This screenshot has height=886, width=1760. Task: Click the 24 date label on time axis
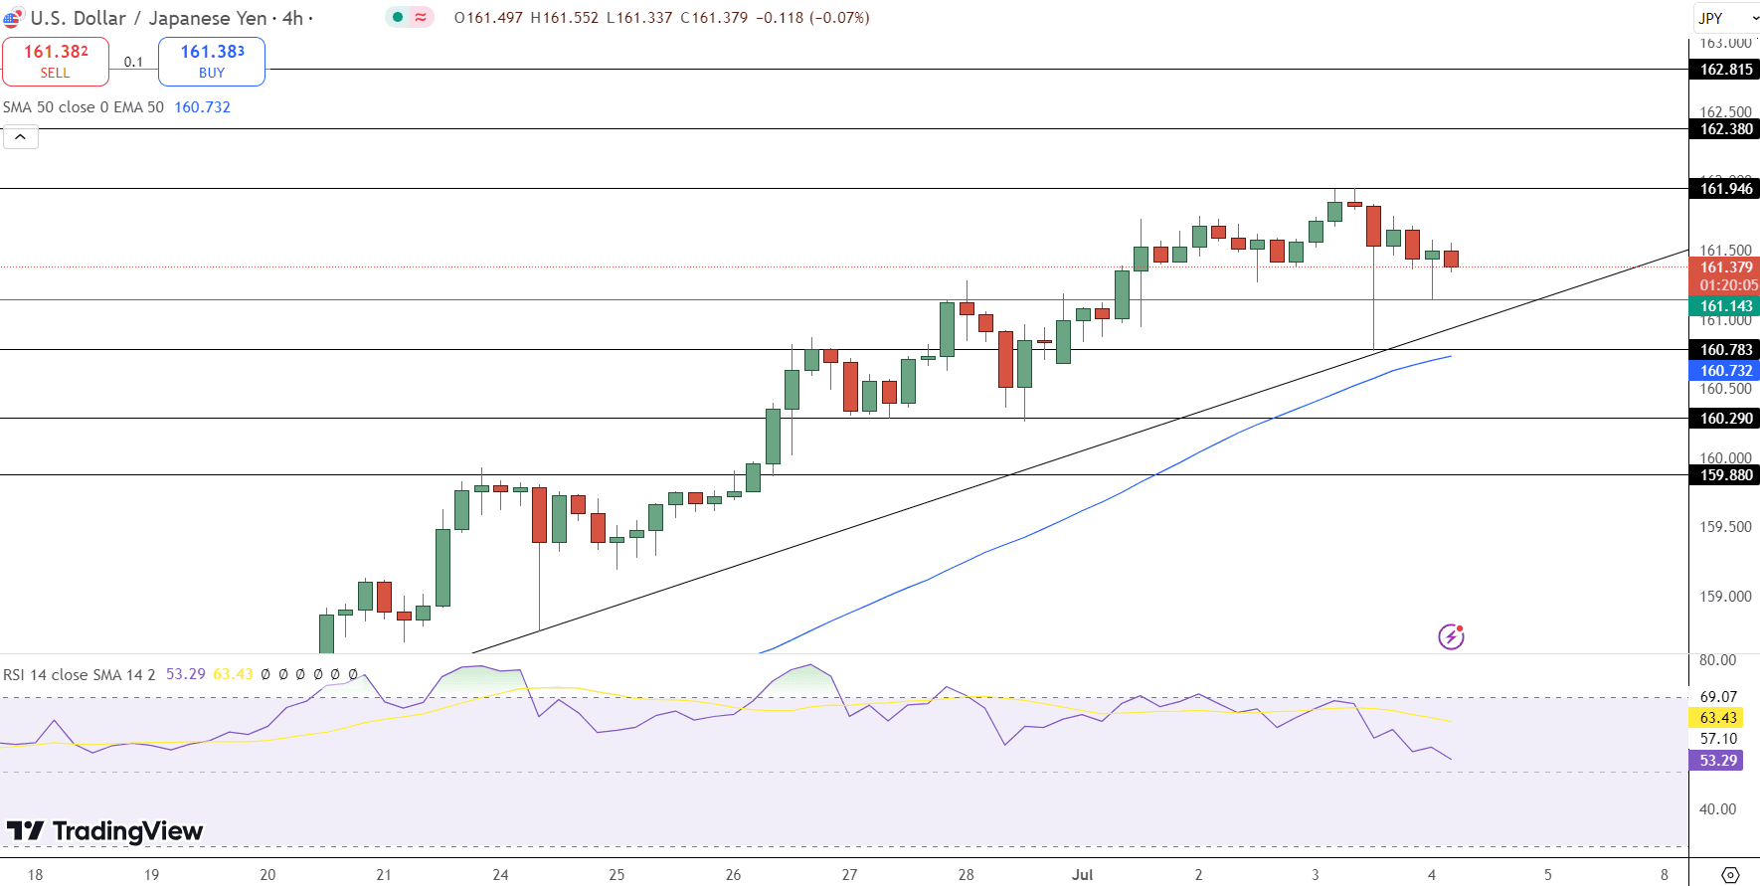500,875
